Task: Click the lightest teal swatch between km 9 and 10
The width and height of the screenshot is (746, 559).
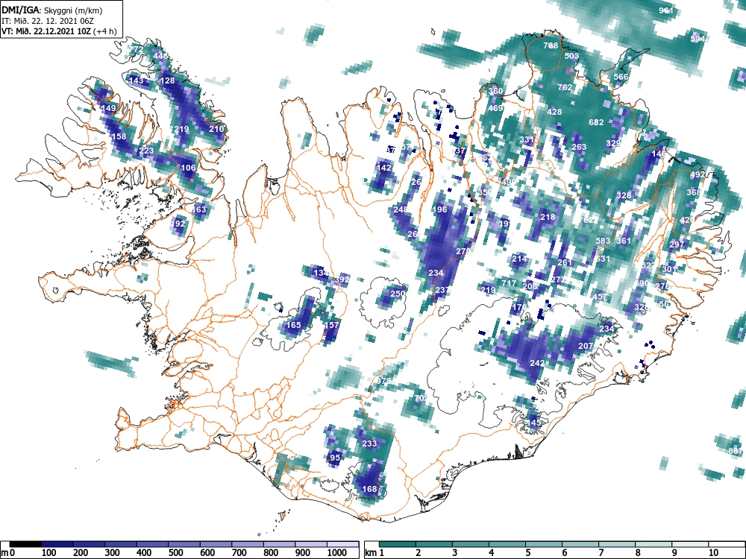Action: pyautogui.click(x=690, y=544)
